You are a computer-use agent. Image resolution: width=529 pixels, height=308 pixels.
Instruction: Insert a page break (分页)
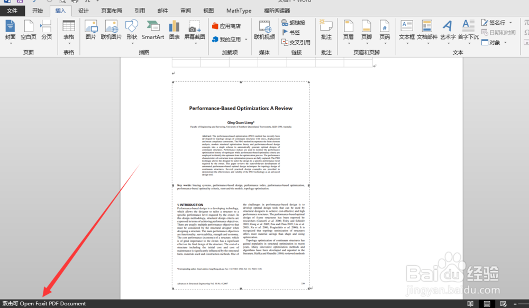[47, 30]
